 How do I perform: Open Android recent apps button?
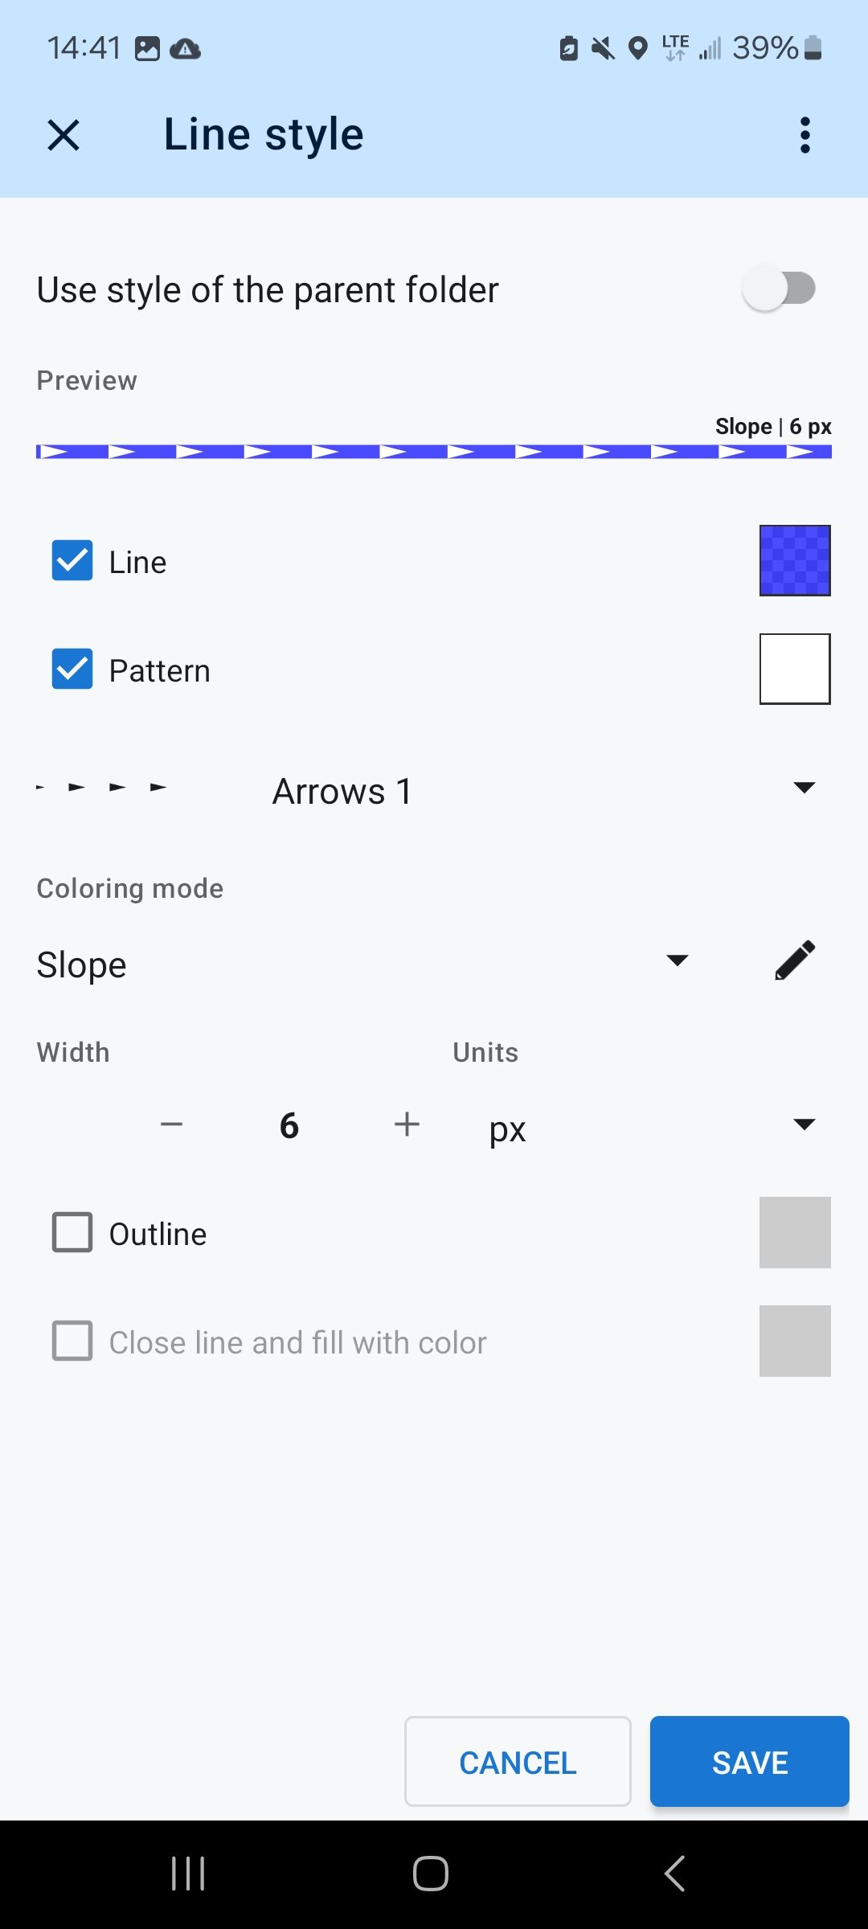point(188,1874)
